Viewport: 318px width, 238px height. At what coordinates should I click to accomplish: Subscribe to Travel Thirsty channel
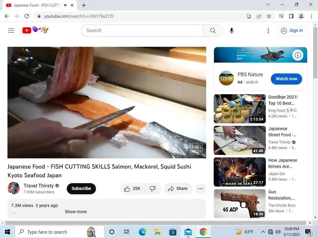[81, 189]
